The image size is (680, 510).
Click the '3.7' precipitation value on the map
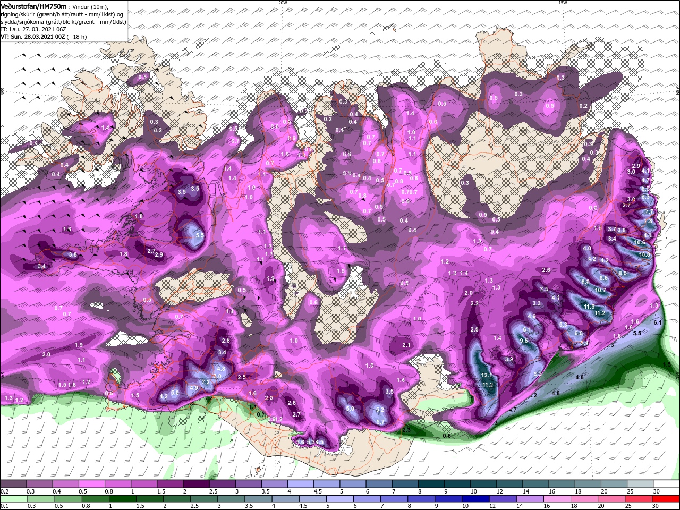[612, 229]
